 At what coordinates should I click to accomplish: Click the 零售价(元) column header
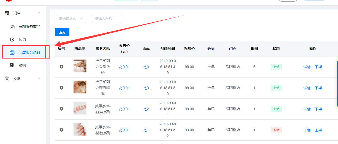124,49
